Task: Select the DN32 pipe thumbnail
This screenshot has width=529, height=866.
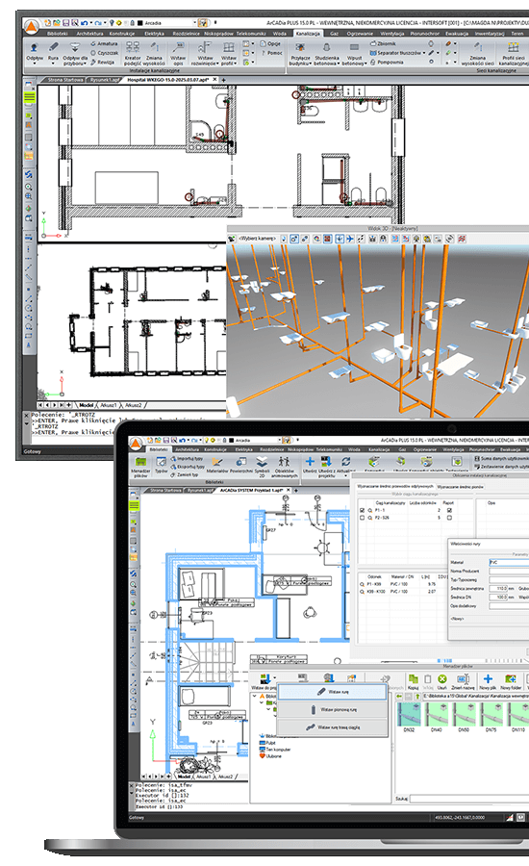Action: point(409,717)
